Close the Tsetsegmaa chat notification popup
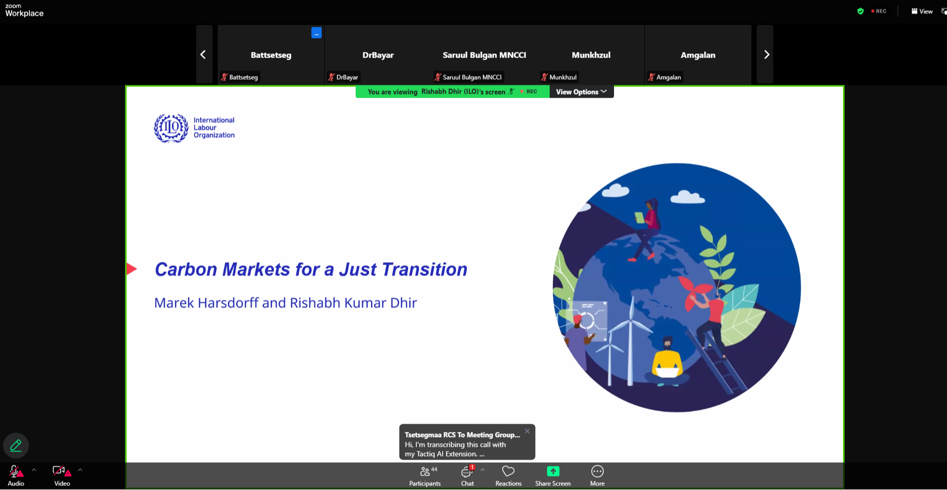 [527, 431]
